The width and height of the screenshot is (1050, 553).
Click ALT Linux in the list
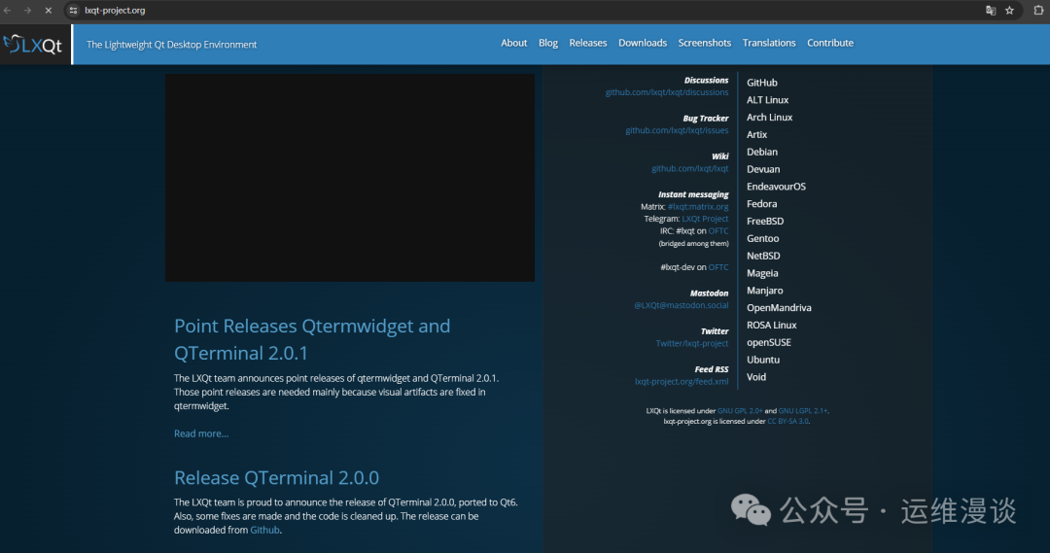(767, 100)
